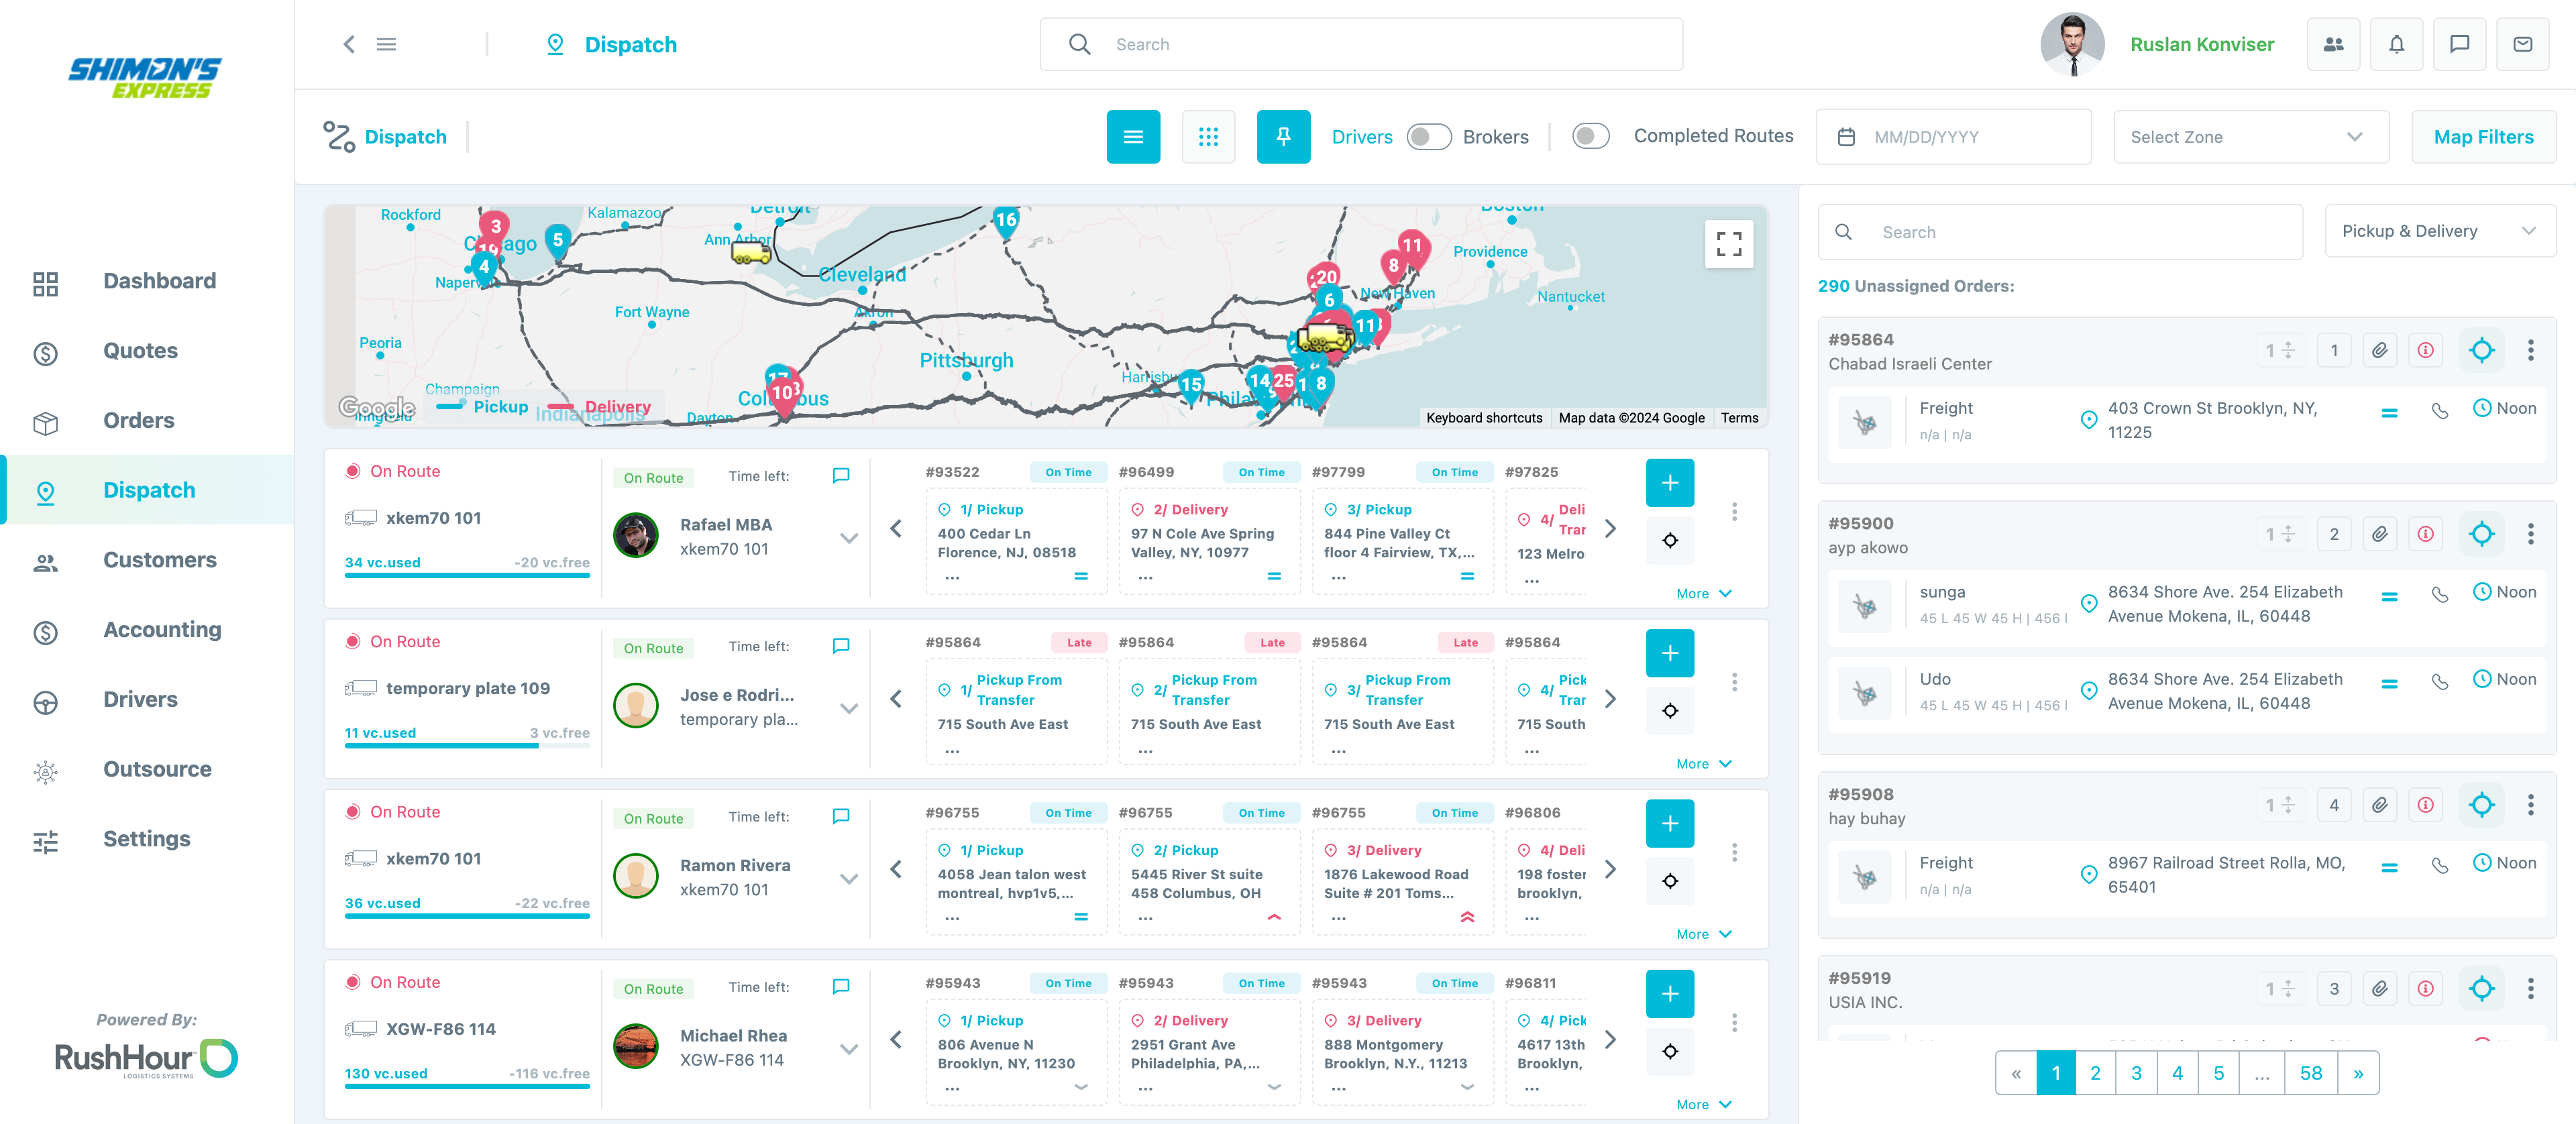Open the kebab menu on order #95864

tap(2531, 350)
